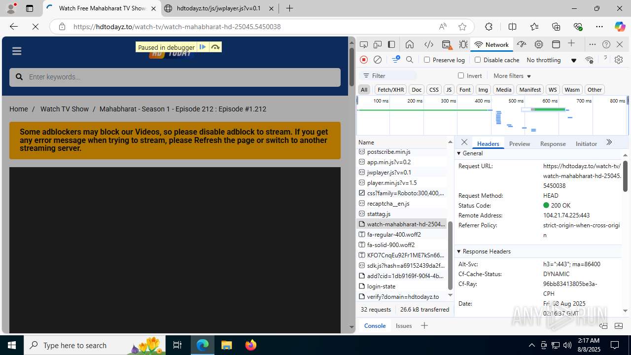Open DevTools help question mark
Viewport: 631px width, 355px height.
pos(606,44)
